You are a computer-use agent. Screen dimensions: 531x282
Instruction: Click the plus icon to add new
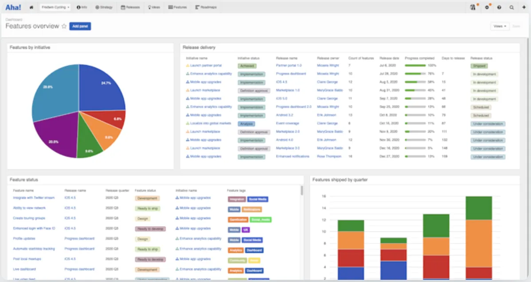524,7
